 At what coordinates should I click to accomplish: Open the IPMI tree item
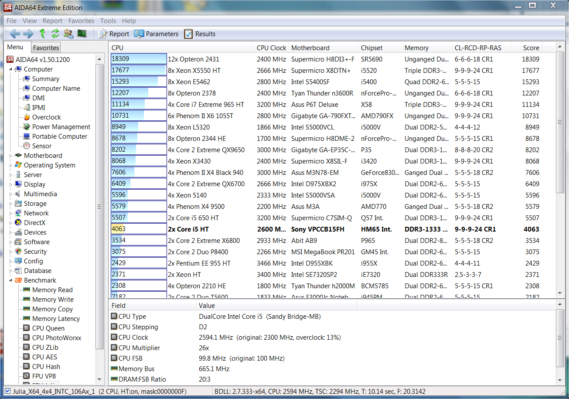38,108
